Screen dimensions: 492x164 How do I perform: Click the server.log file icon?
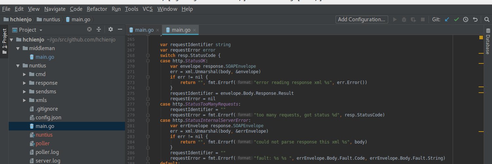[x=31, y=161]
